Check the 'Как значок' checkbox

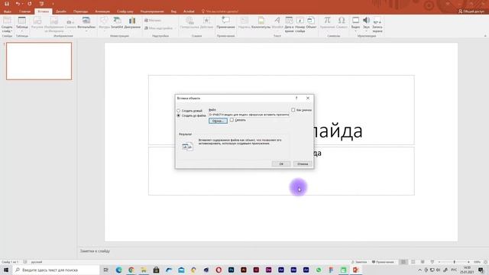293,110
